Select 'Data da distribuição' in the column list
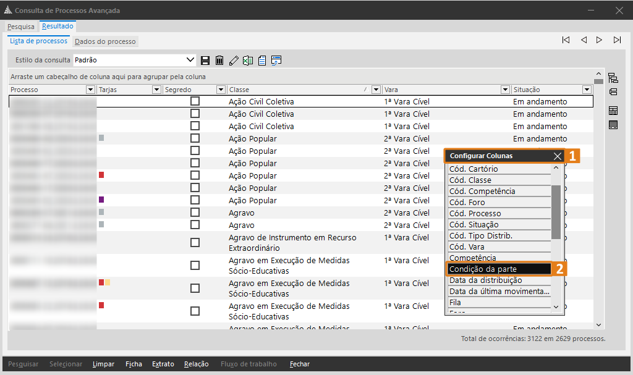 pyautogui.click(x=499, y=280)
